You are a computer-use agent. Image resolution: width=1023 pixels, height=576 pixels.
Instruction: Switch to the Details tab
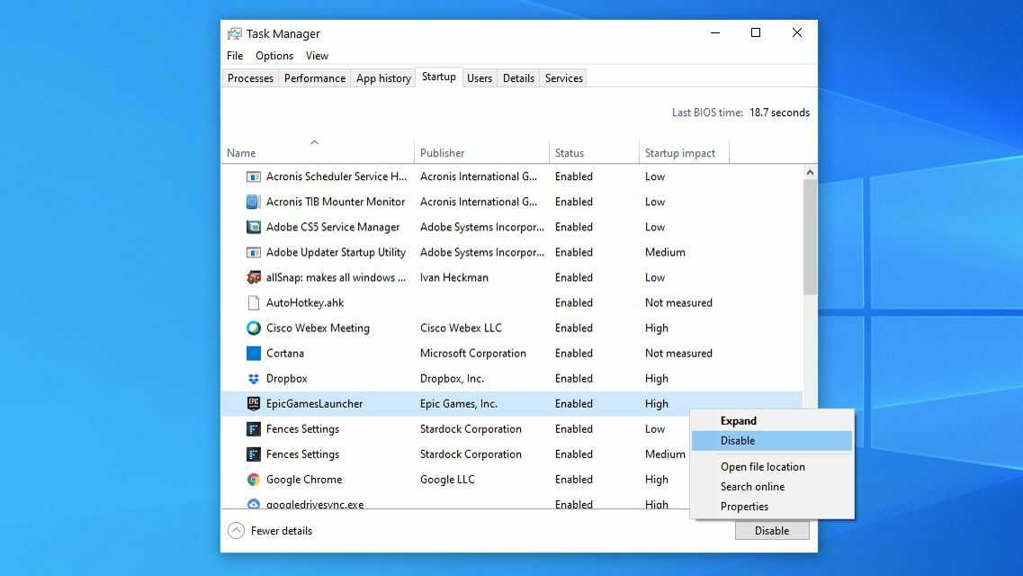[x=518, y=78]
